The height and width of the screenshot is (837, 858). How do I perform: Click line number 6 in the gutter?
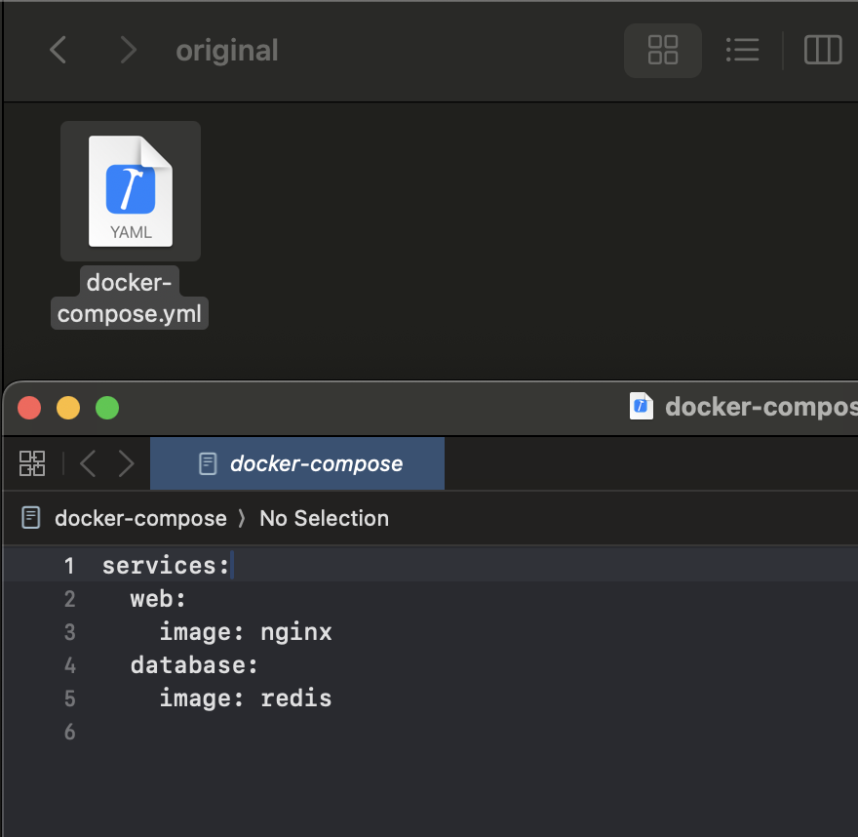pos(69,733)
